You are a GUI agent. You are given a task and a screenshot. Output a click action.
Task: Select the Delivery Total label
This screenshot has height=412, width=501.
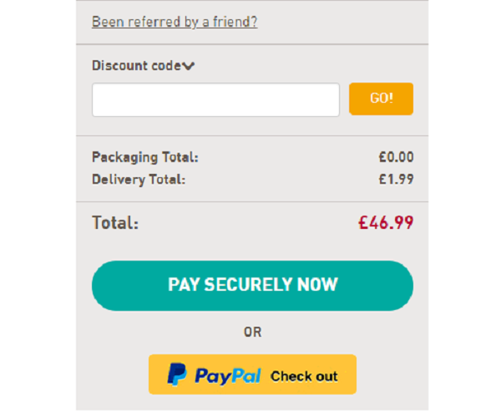[x=139, y=180]
